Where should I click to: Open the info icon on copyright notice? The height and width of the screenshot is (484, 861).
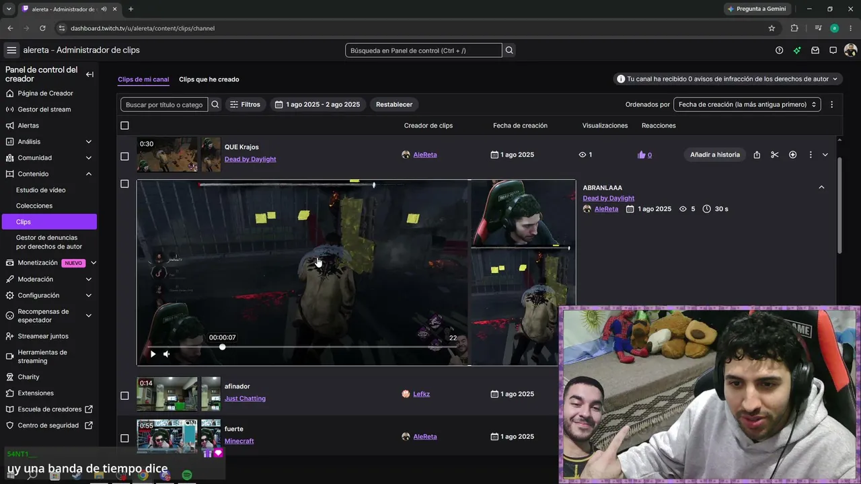(x=621, y=79)
